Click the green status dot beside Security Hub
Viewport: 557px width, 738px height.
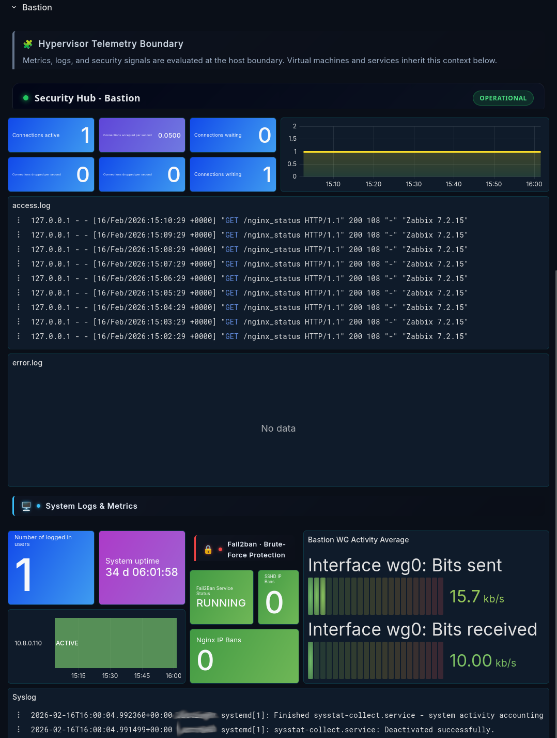26,98
